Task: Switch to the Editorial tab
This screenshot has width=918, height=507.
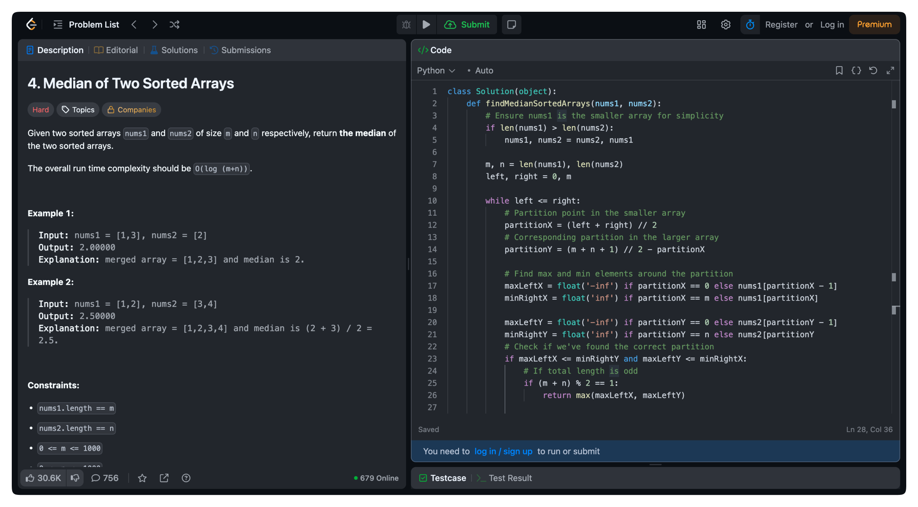Action: coord(116,50)
